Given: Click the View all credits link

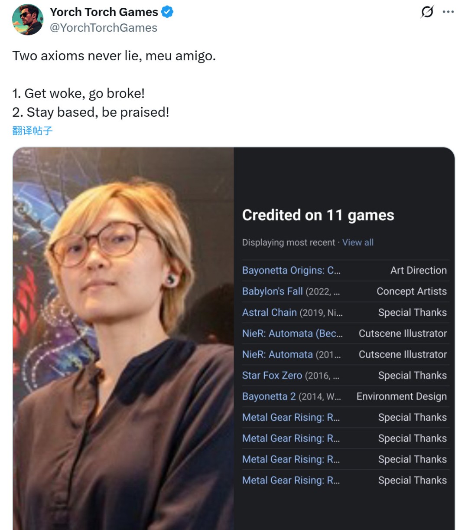Looking at the screenshot, I should coord(357,242).
